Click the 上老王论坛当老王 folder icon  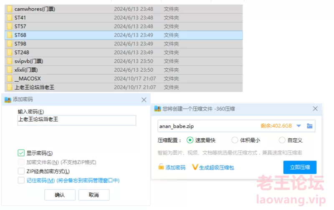click(x=10, y=87)
